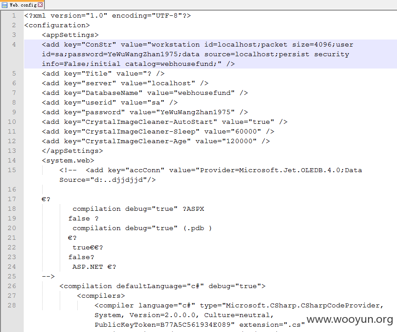
Task: Click the compiler language="c#" line
Action: (x=239, y=305)
